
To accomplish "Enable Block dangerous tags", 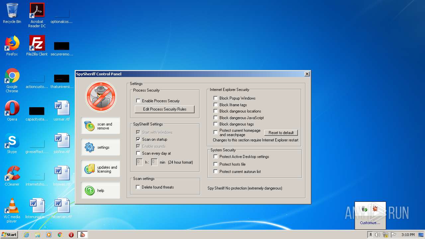I will (215, 124).
